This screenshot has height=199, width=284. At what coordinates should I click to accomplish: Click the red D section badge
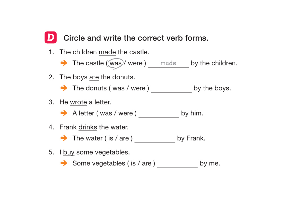(x=50, y=38)
